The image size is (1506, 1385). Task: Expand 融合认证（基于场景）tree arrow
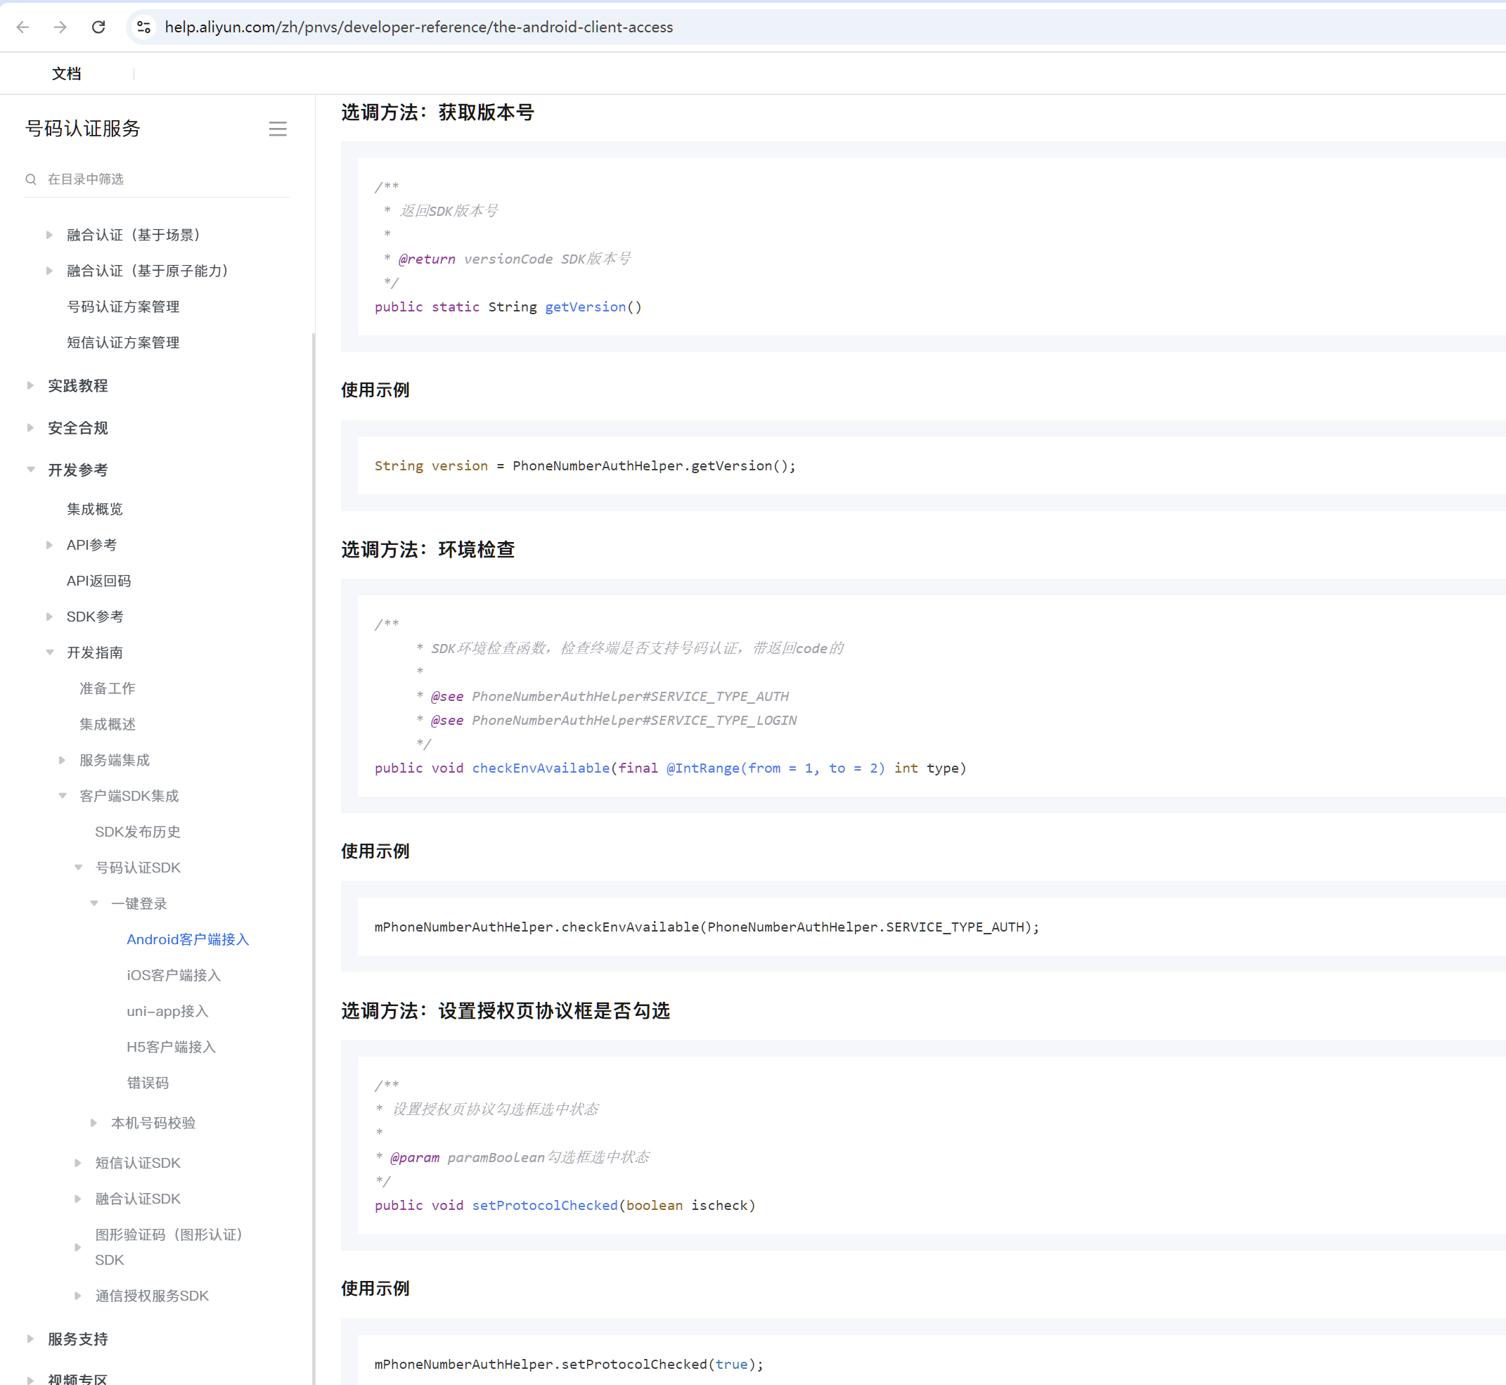[x=49, y=236]
